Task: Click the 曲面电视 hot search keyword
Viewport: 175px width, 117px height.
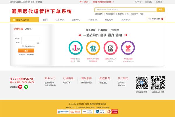Action: [121, 14]
